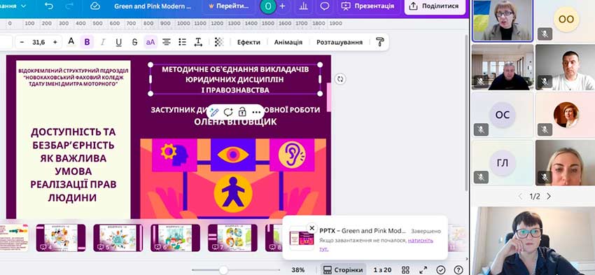This screenshot has height=275, width=595.
Task: Click the 38% zoom level
Action: (298, 269)
